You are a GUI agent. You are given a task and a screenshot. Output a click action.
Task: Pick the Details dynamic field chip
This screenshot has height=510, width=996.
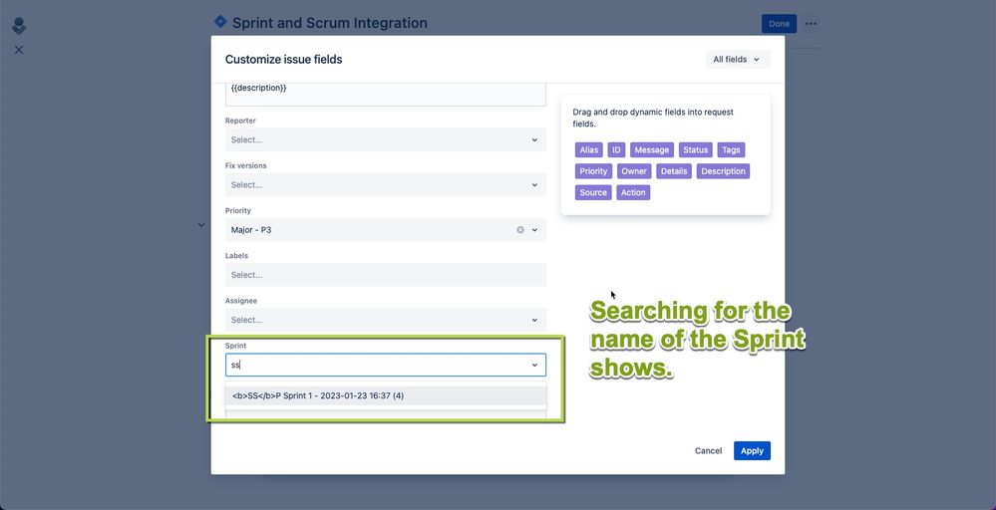click(674, 171)
